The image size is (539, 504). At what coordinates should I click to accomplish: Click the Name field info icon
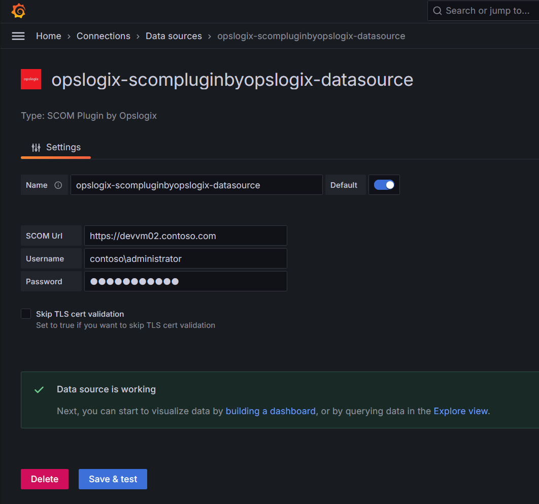(58, 185)
